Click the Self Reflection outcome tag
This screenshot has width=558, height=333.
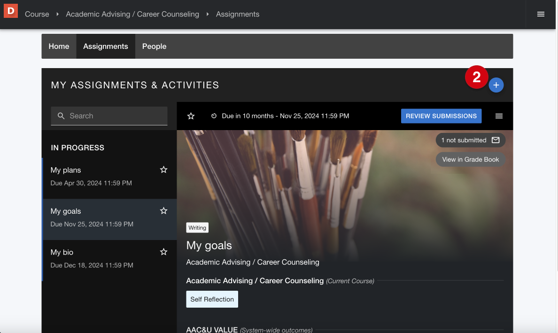click(x=212, y=299)
